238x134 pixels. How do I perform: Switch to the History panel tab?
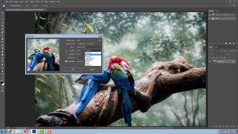pos(211,11)
